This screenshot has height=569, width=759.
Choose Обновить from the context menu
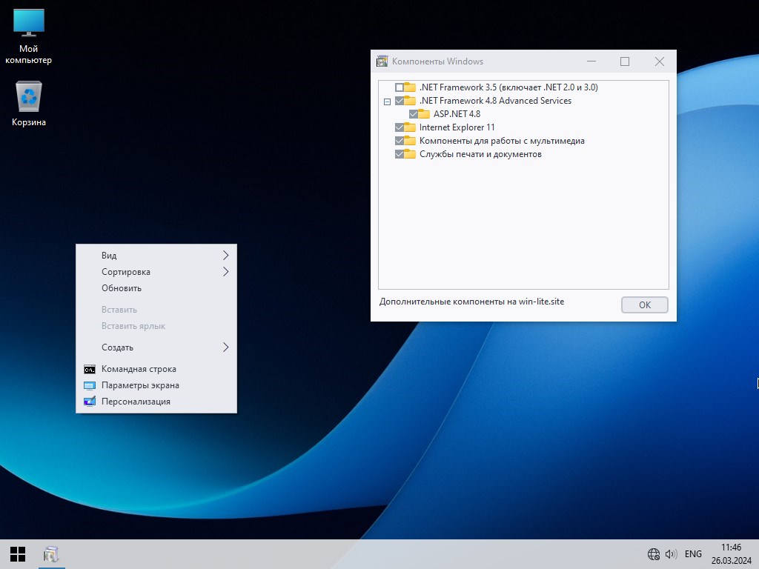122,288
